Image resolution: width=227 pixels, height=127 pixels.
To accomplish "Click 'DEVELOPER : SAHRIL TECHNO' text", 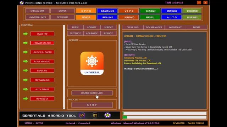I will [x=188, y=123].
